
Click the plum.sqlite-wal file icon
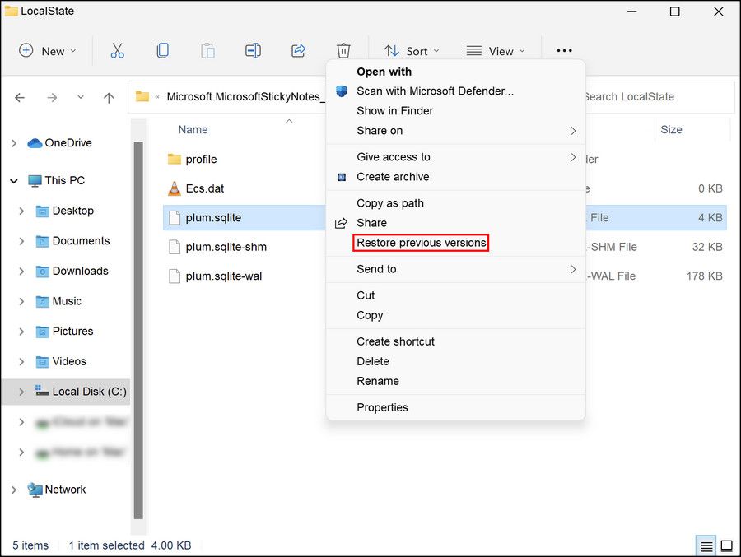(175, 276)
